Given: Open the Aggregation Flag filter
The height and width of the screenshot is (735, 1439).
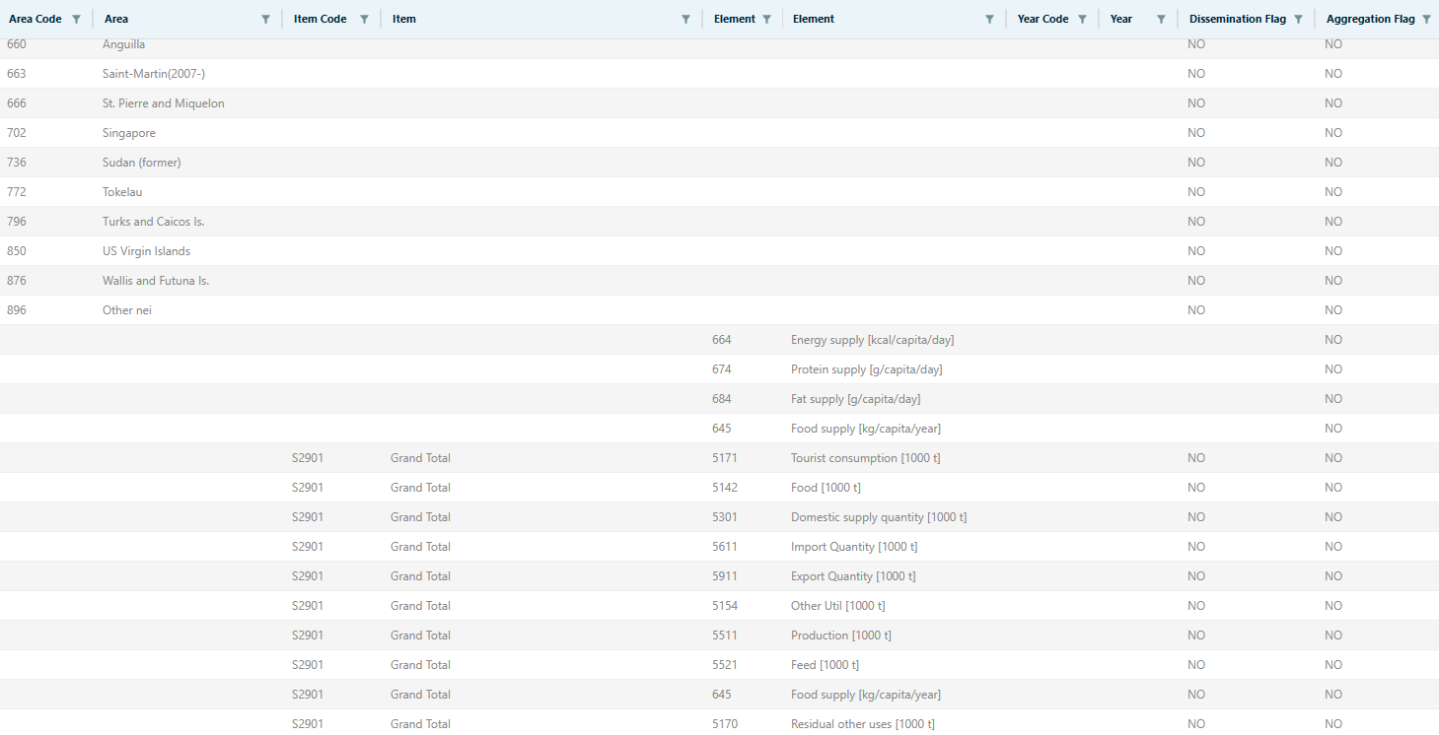Looking at the screenshot, I should [1426, 19].
